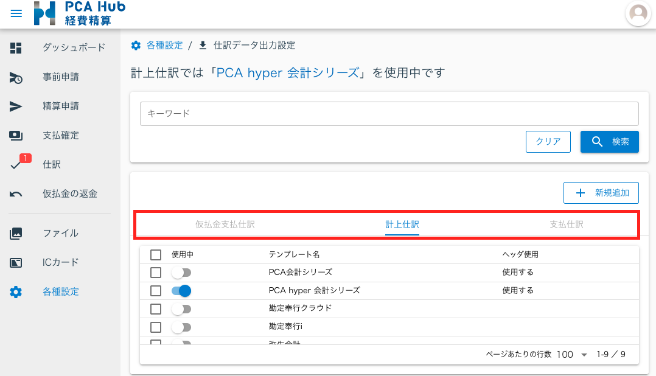Click the user profile avatar icon

point(638,13)
